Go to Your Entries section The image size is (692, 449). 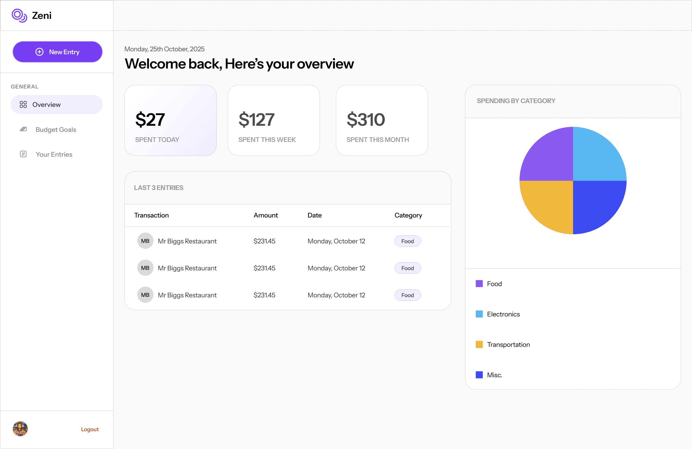[54, 154]
